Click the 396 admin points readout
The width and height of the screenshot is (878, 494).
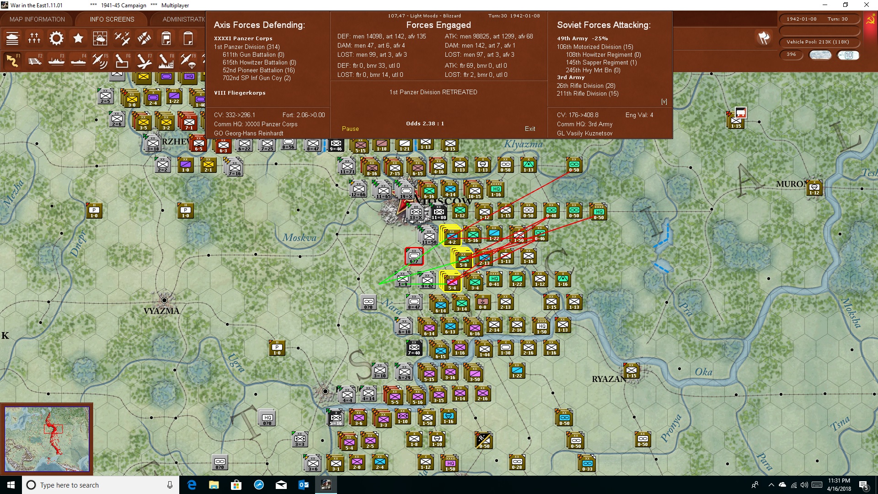pos(792,54)
